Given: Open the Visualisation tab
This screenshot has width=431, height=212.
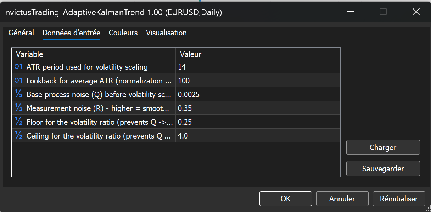Looking at the screenshot, I should tap(166, 33).
